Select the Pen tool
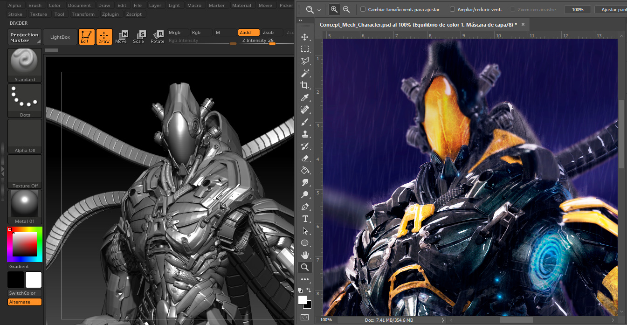627x325 pixels. pos(305,207)
